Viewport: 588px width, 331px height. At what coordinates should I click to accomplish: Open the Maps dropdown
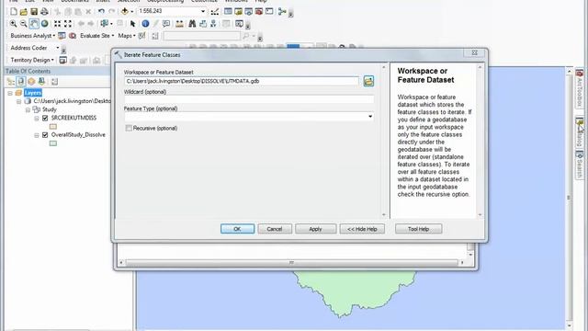click(127, 36)
